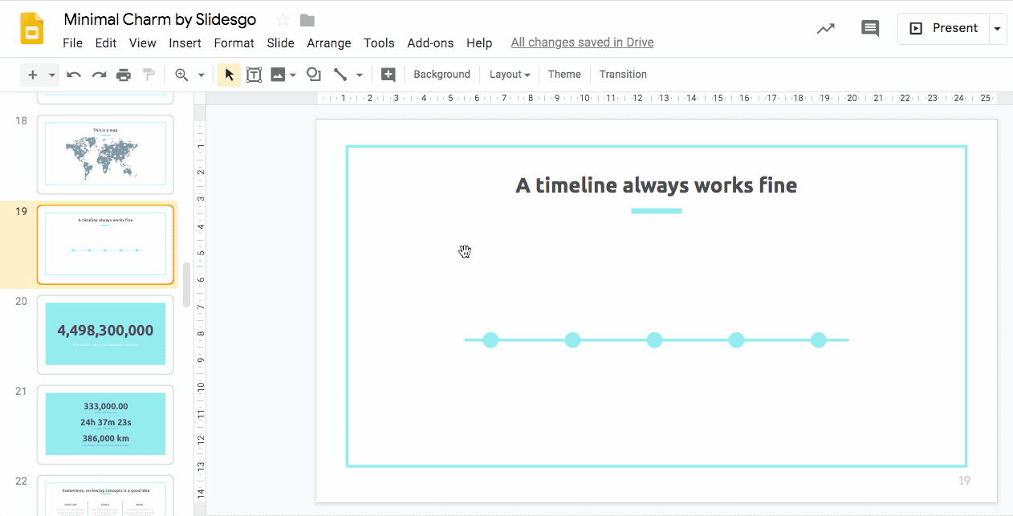Open the activity dashboard trend icon

pos(825,28)
